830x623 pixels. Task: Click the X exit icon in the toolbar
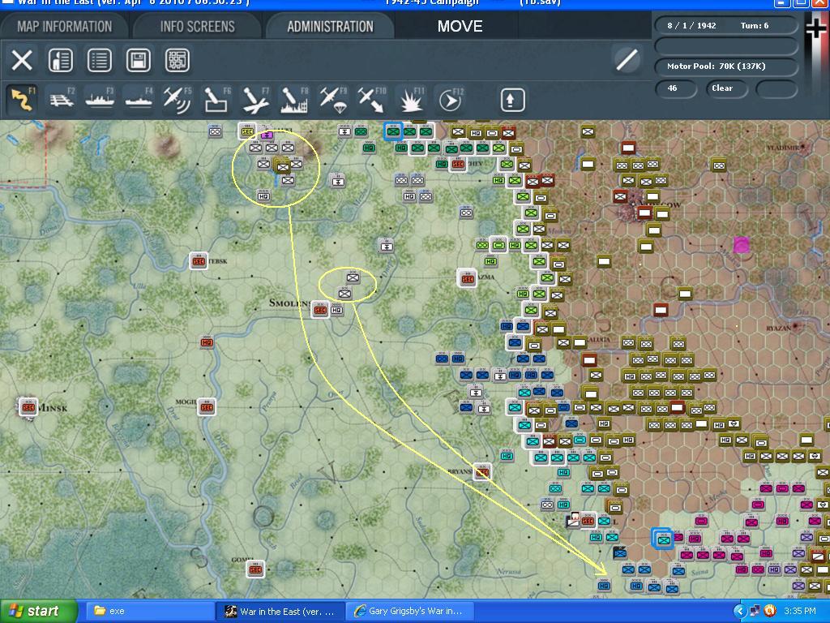[x=22, y=60]
